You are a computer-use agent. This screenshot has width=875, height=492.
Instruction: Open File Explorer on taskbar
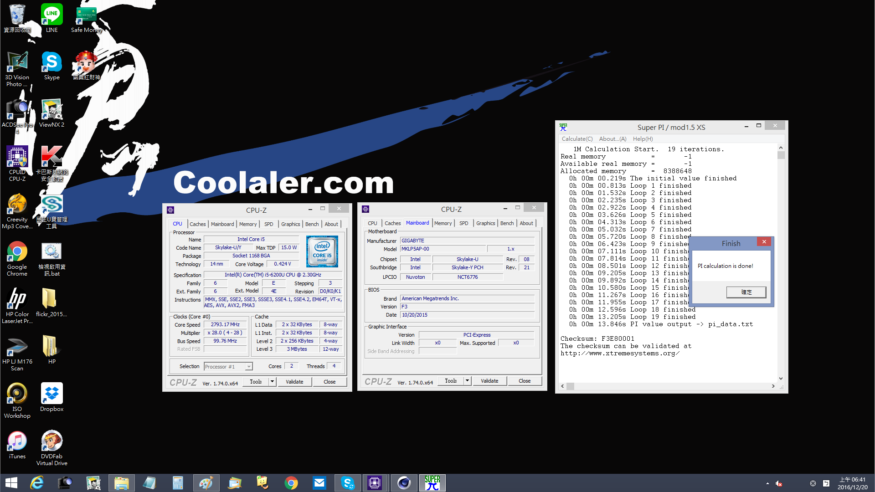pos(122,483)
